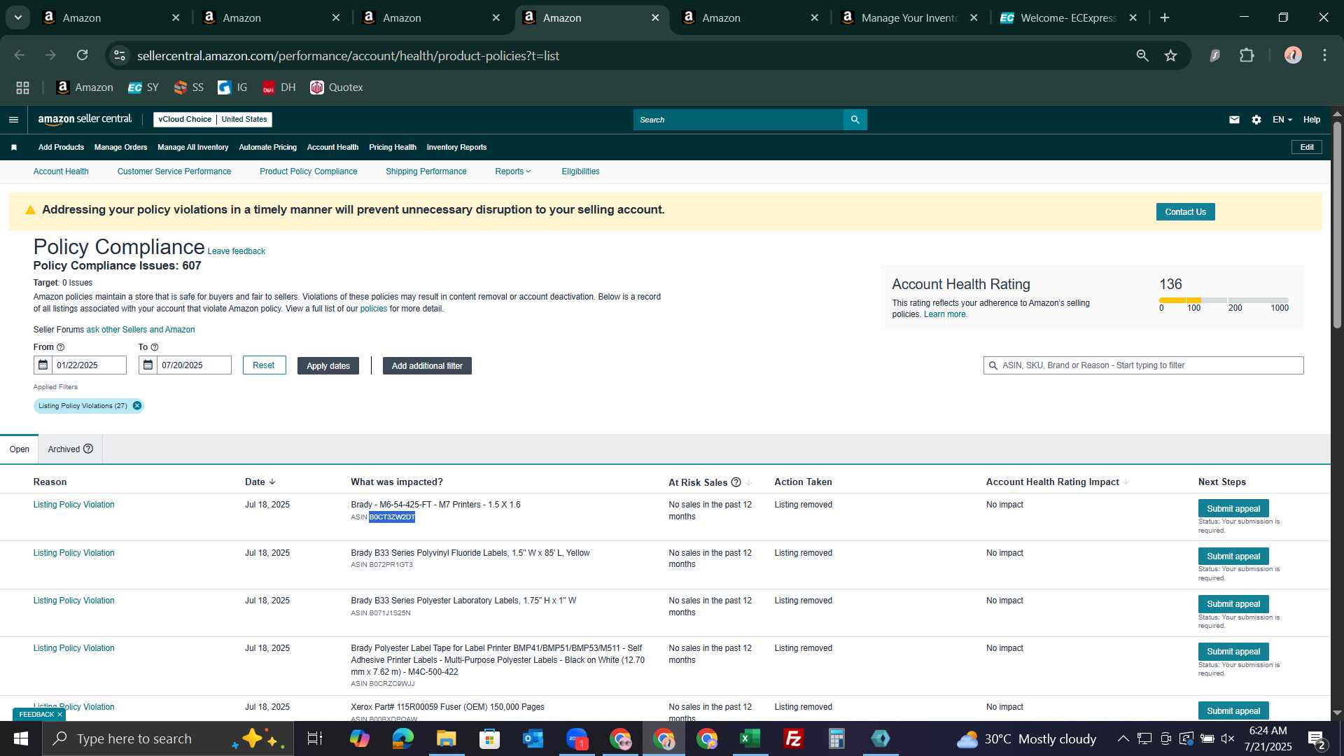Submit appeal for Brady Polyvinyl Fluoride Labels
Screen dimensions: 1344x756
(1233, 556)
